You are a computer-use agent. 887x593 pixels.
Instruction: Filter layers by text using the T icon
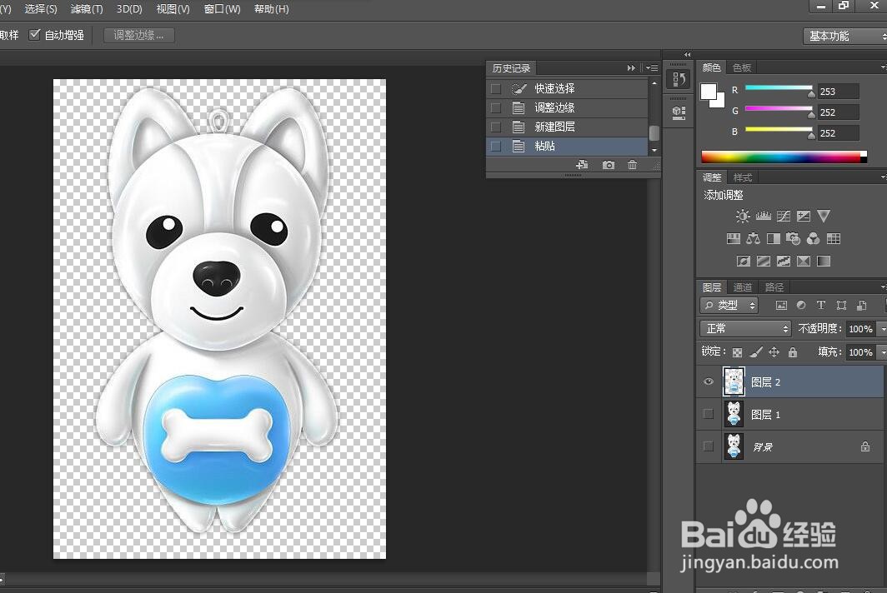pyautogui.click(x=820, y=305)
